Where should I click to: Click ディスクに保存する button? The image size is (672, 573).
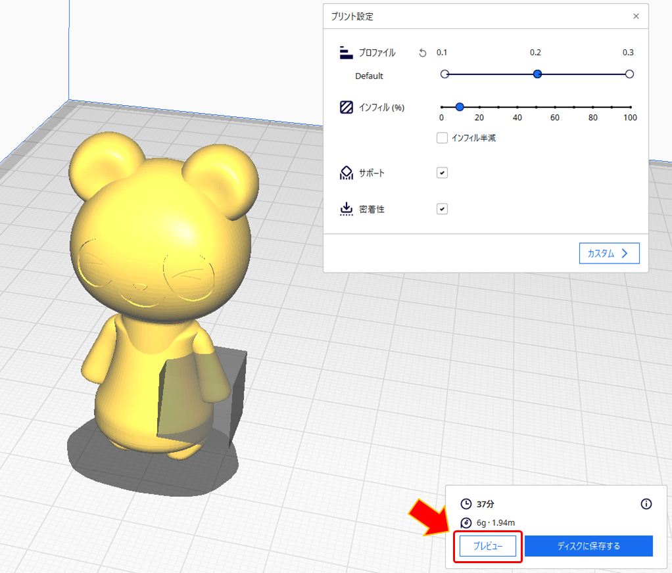(x=588, y=546)
